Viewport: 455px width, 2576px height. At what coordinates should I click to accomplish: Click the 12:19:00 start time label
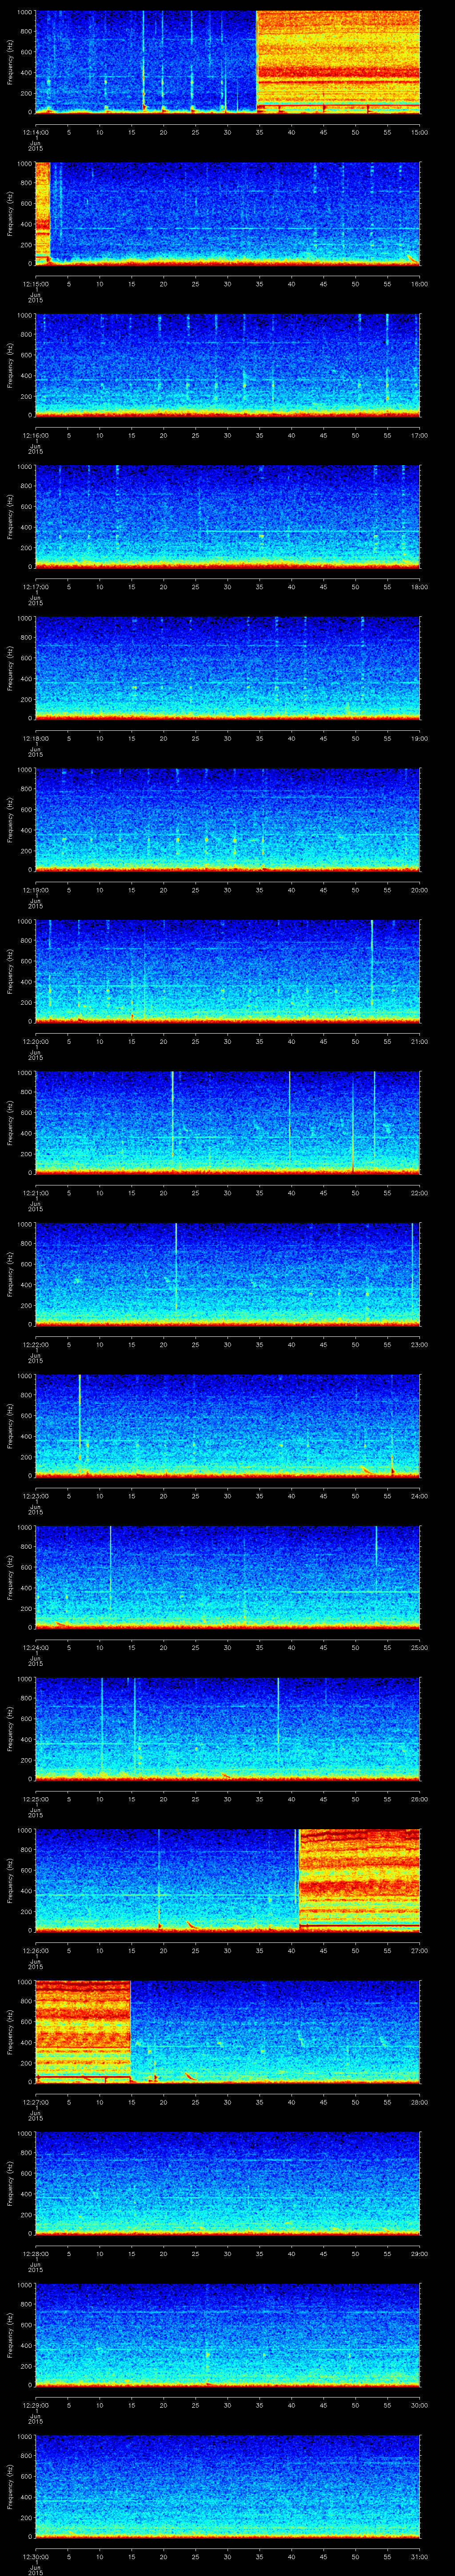(36, 890)
